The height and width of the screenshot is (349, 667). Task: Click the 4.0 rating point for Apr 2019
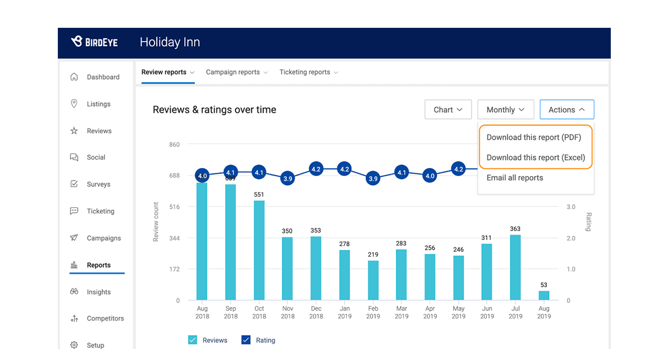(430, 176)
